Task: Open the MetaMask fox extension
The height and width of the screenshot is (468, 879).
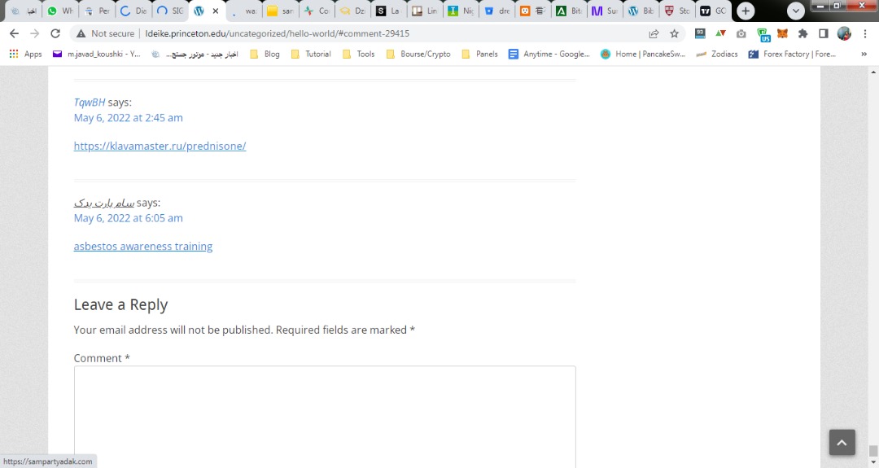Action: [x=783, y=33]
